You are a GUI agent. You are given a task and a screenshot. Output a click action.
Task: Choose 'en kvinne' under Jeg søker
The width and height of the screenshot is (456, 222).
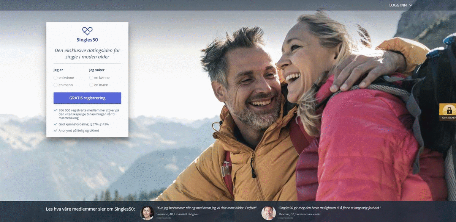point(91,78)
